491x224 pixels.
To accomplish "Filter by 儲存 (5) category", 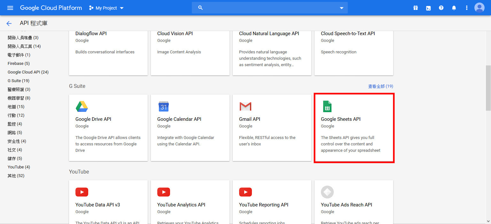I will pyautogui.click(x=15, y=158).
